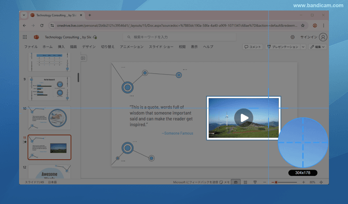Zoom in with the plus icon
The height and width of the screenshot is (204, 348).
click(x=303, y=182)
